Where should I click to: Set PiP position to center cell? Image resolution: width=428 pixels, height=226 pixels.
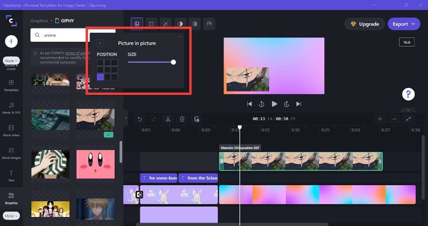pyautogui.click(x=107, y=70)
